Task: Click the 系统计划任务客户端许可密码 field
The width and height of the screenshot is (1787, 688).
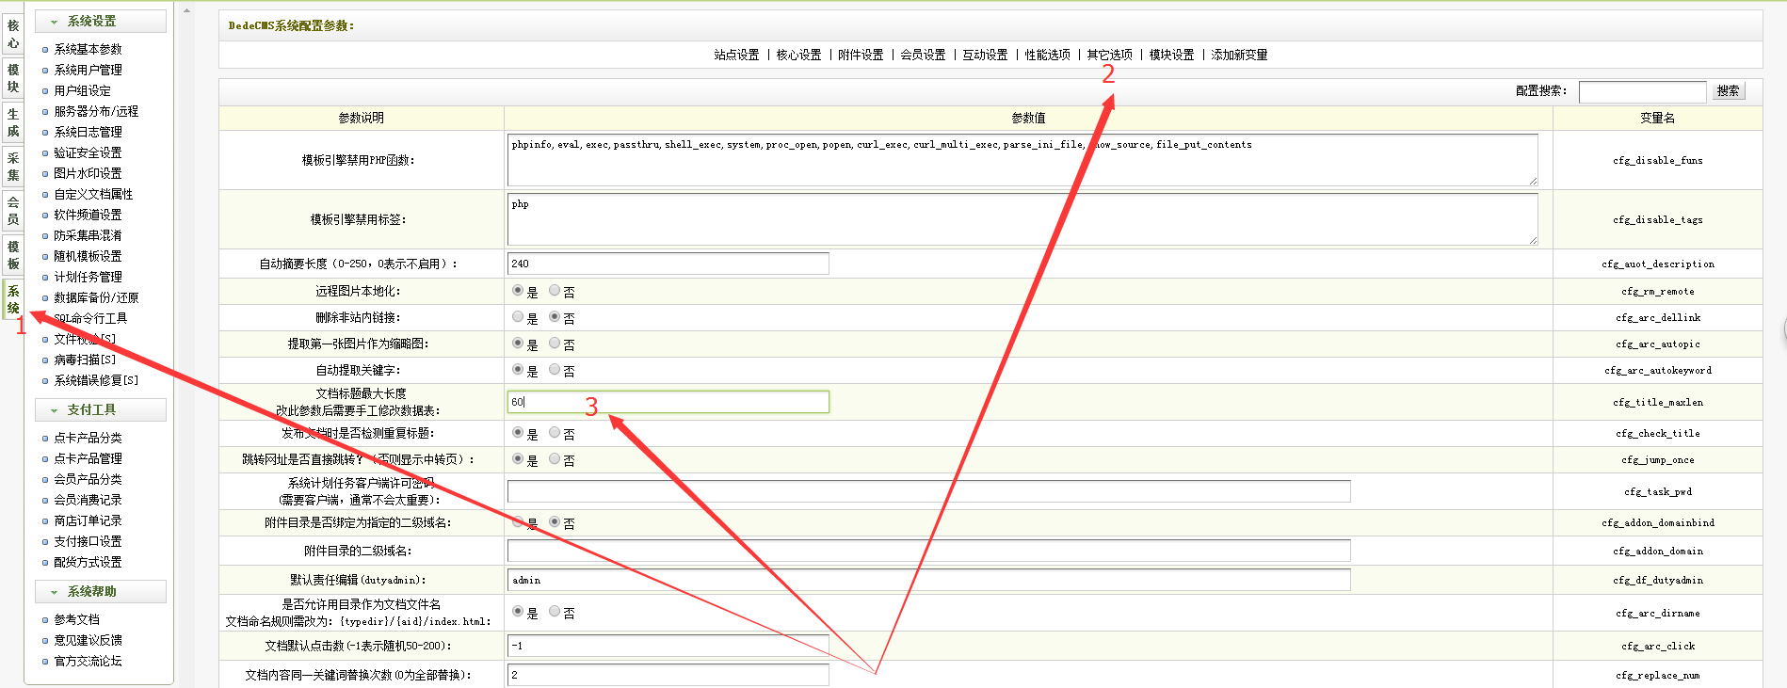Action: (x=929, y=491)
